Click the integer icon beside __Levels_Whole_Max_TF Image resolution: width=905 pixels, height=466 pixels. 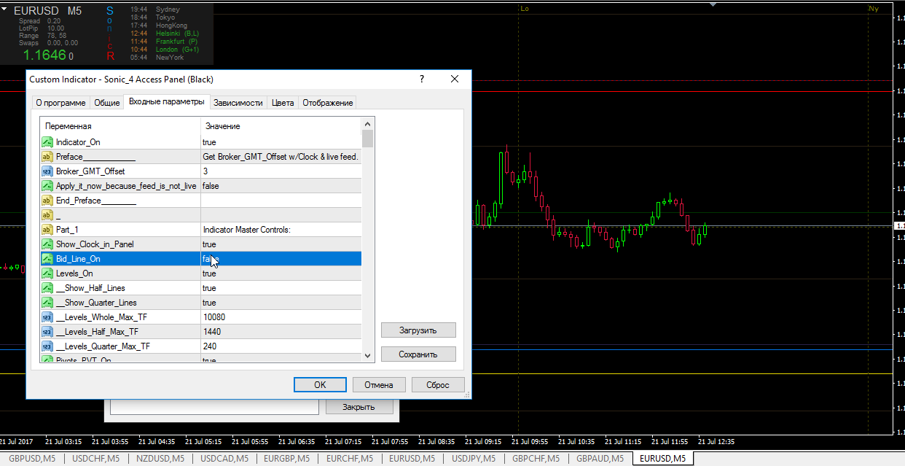(47, 317)
